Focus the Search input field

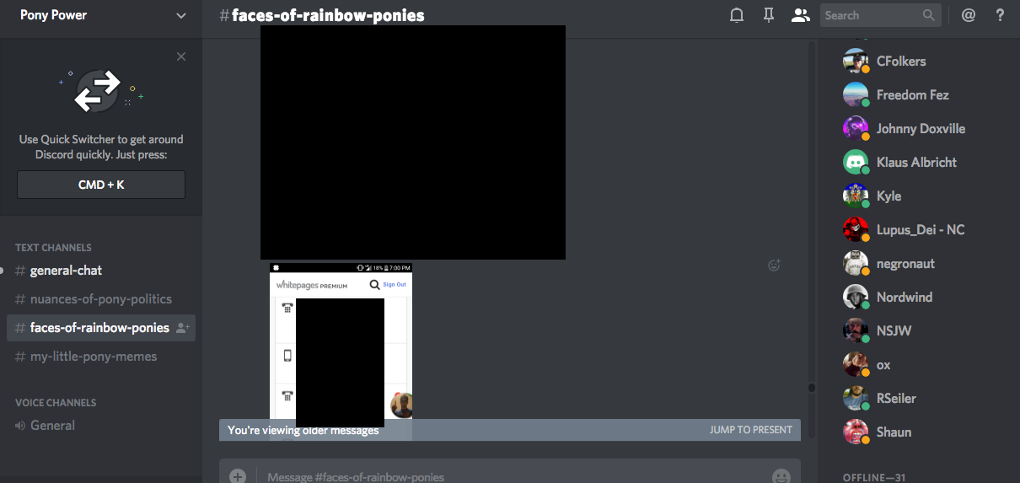pyautogui.click(x=872, y=15)
